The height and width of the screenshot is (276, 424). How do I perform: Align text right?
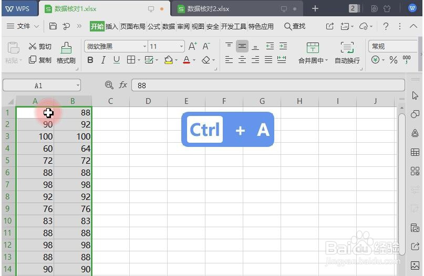255,60
